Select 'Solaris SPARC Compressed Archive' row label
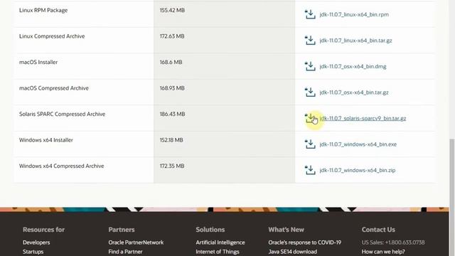455x256 pixels. click(x=62, y=114)
